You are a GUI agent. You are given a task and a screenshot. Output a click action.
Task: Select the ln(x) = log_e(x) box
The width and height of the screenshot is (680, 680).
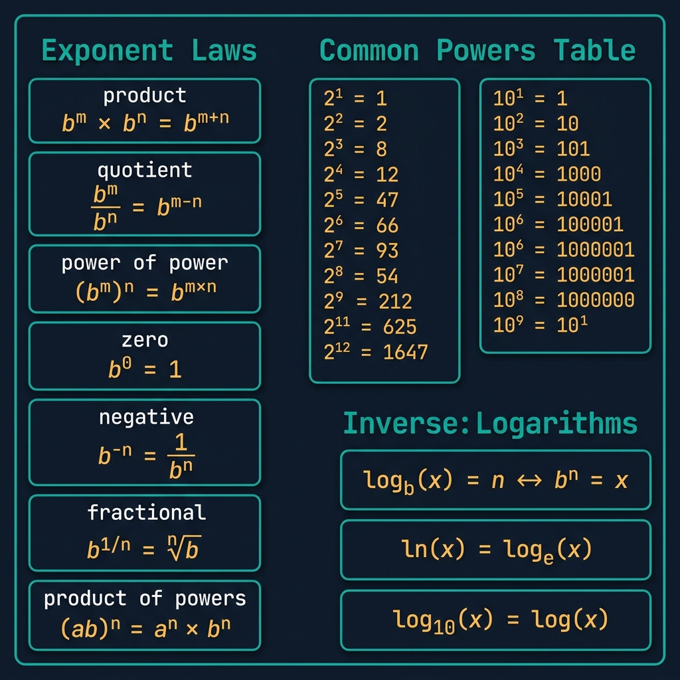point(495,550)
